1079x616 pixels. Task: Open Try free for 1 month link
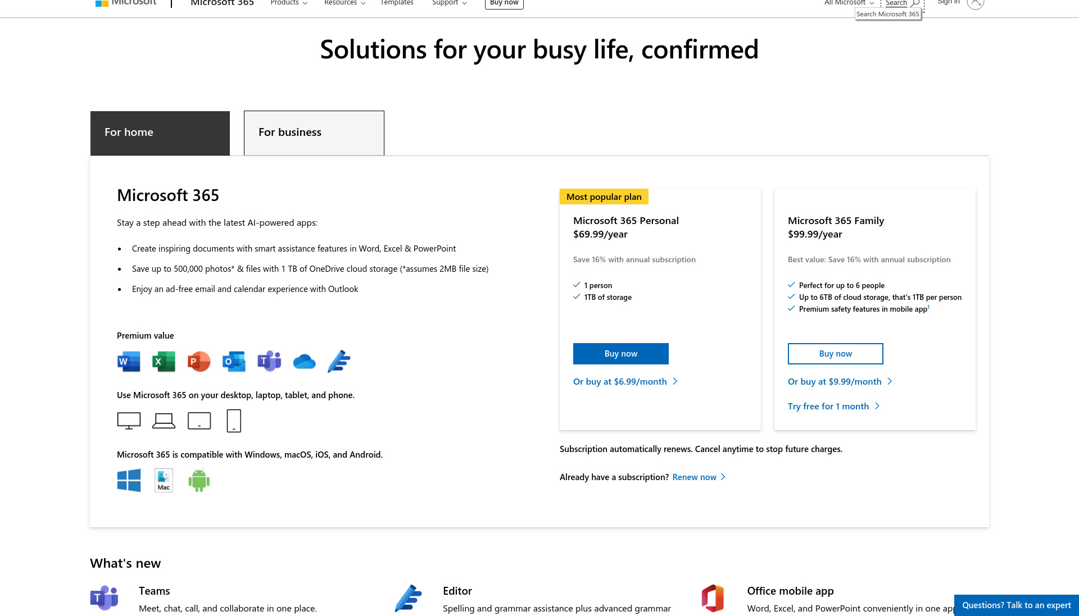click(834, 407)
